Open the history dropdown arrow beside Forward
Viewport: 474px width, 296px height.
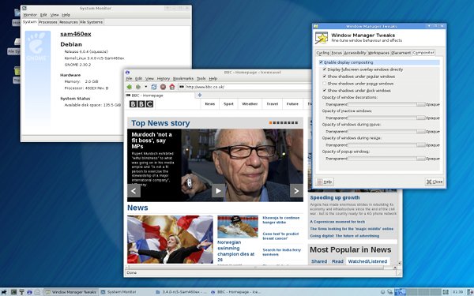[145, 87]
